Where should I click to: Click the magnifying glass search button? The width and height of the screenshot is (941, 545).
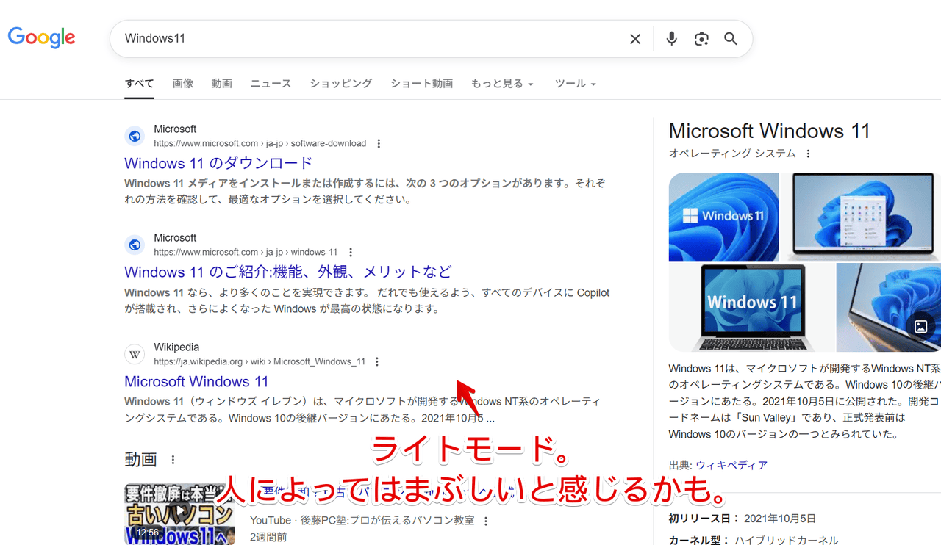tap(731, 39)
